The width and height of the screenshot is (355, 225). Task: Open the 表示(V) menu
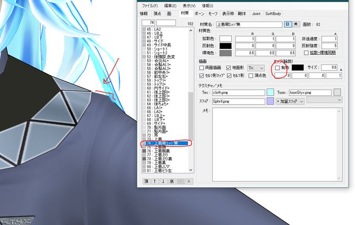pyautogui.click(x=189, y=6)
